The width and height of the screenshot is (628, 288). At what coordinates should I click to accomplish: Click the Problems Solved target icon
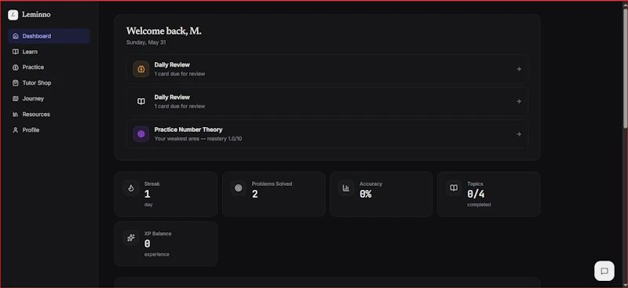tap(239, 188)
